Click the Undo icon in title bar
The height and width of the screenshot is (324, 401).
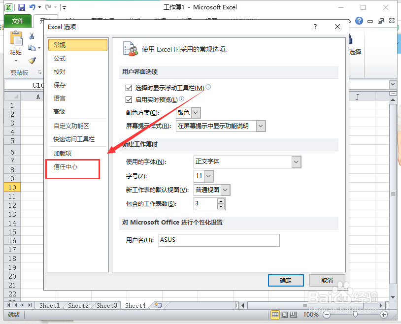click(32, 7)
